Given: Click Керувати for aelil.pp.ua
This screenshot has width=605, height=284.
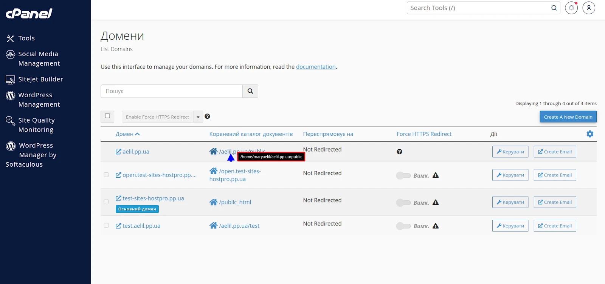Looking at the screenshot, I should click(x=510, y=152).
